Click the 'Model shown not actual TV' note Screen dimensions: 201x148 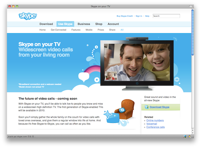pyautogui.click(x=31, y=87)
